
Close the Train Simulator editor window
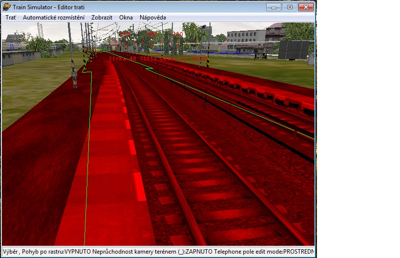pos(306,7)
